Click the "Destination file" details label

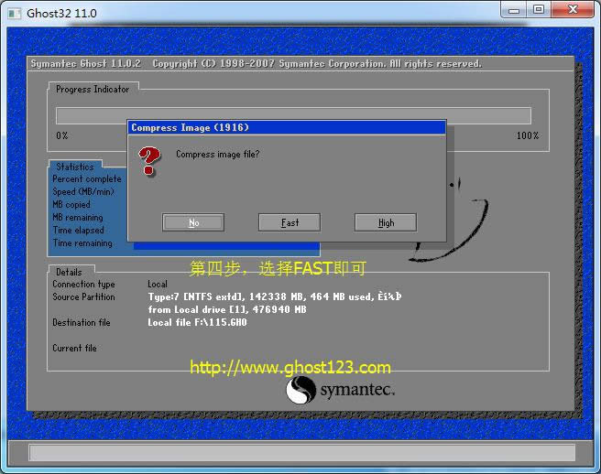pos(82,322)
